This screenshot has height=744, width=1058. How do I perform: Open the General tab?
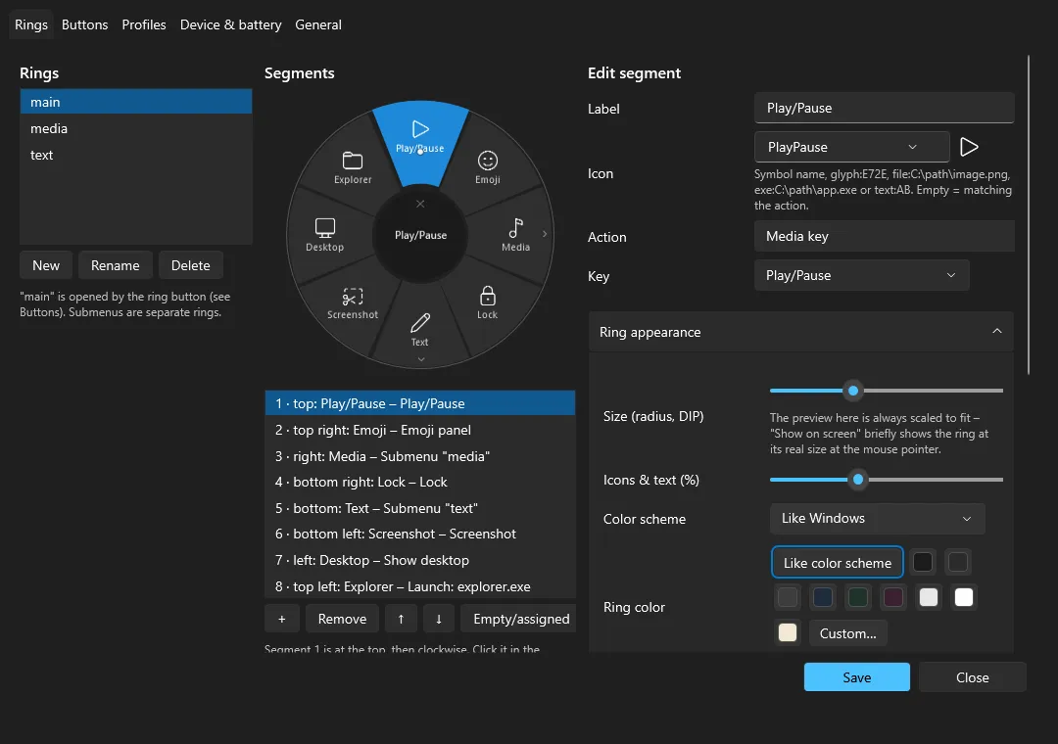click(x=317, y=24)
